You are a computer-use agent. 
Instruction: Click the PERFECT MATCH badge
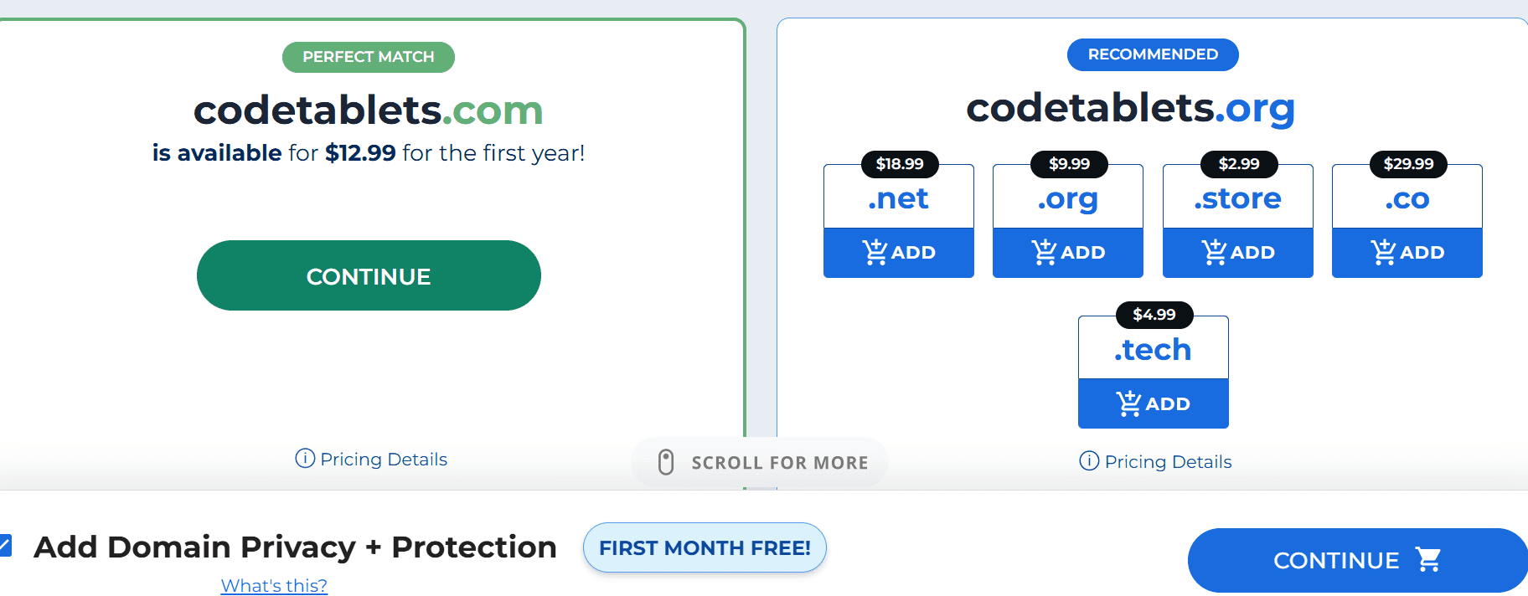(x=368, y=57)
